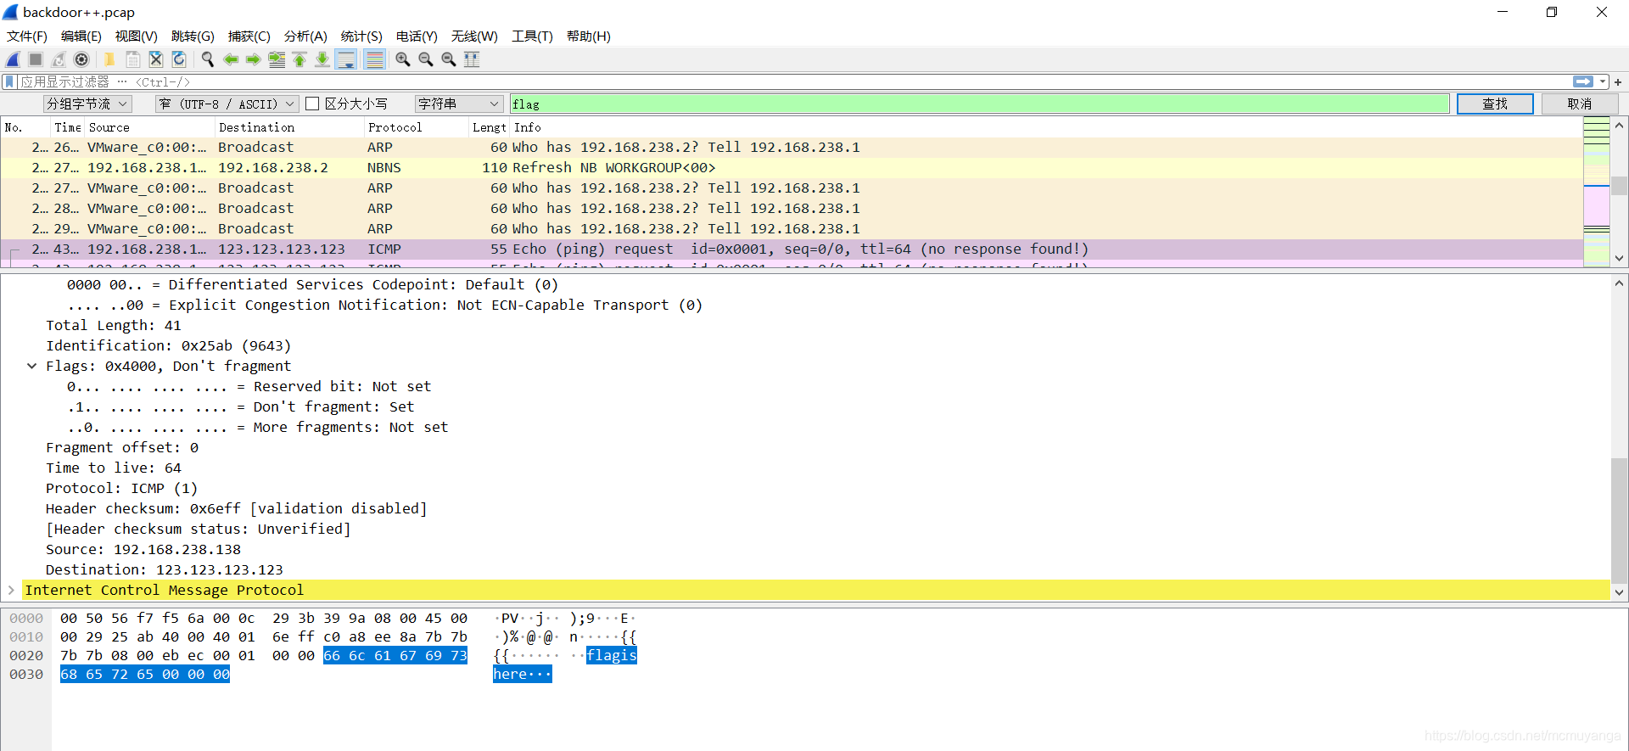The width and height of the screenshot is (1629, 751).
Task: Open the 跳转(G) menu
Action: coord(193,36)
